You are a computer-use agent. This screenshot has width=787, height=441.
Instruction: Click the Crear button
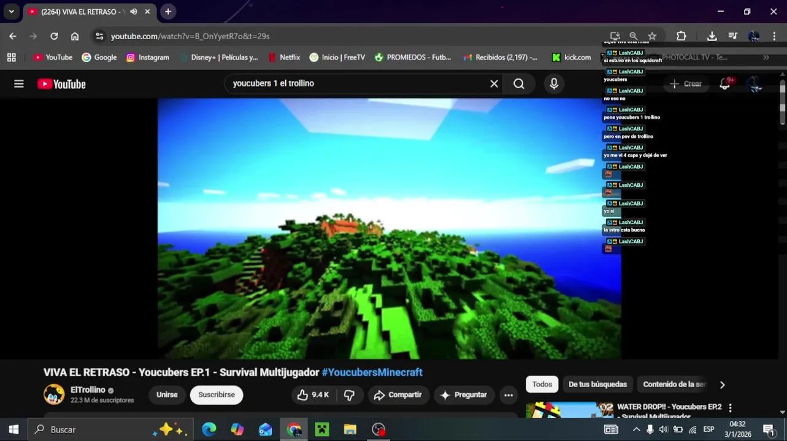pos(686,84)
